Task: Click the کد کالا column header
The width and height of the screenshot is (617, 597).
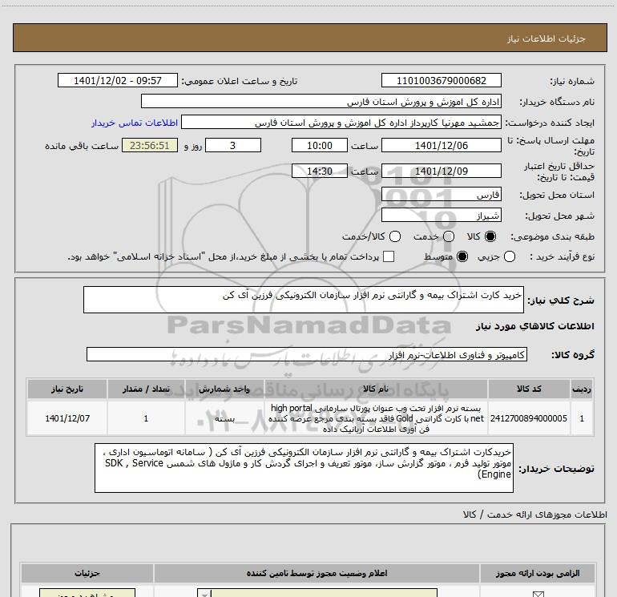Action: 529,389
